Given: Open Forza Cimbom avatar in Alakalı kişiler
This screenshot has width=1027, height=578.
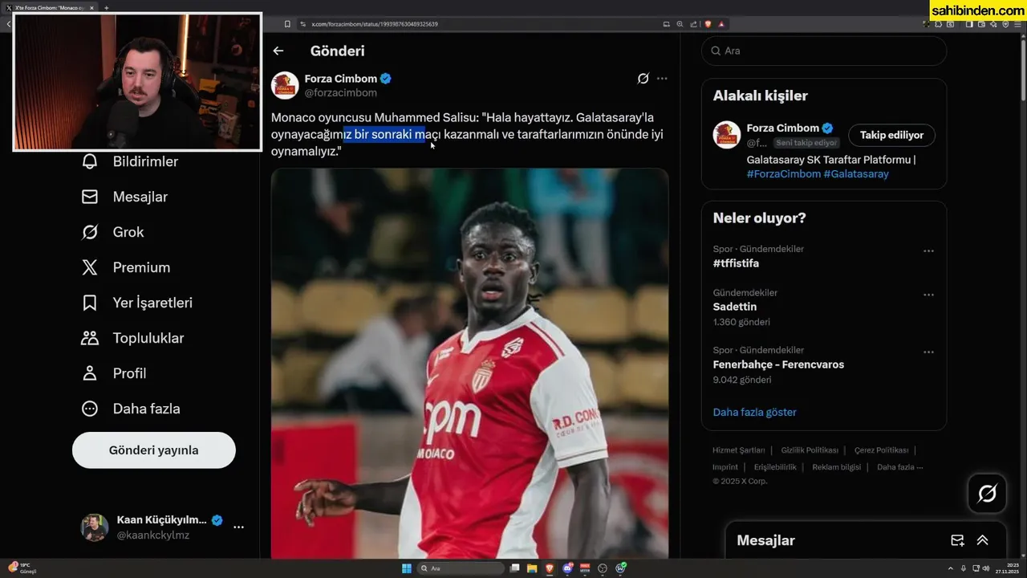Looking at the screenshot, I should click(x=727, y=135).
